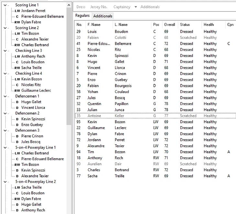Click the lineup tree scrollbar thumb
This screenshot has height=214, width=236.
69,66
